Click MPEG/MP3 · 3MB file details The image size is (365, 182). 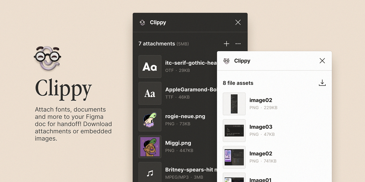click(x=184, y=177)
